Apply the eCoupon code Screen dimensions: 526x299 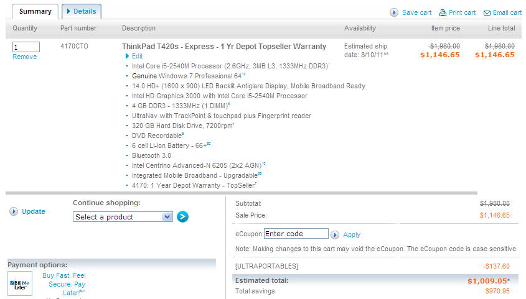click(x=352, y=235)
